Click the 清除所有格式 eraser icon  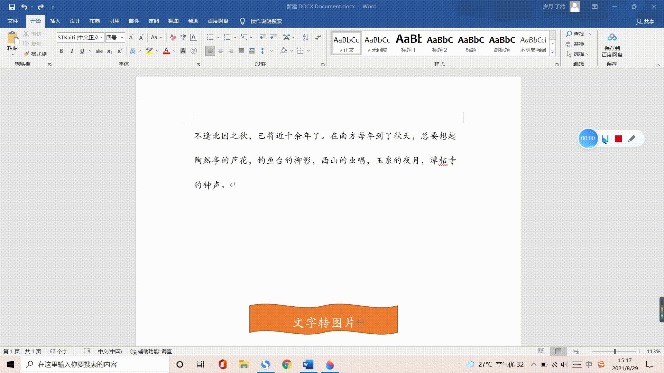pos(173,37)
